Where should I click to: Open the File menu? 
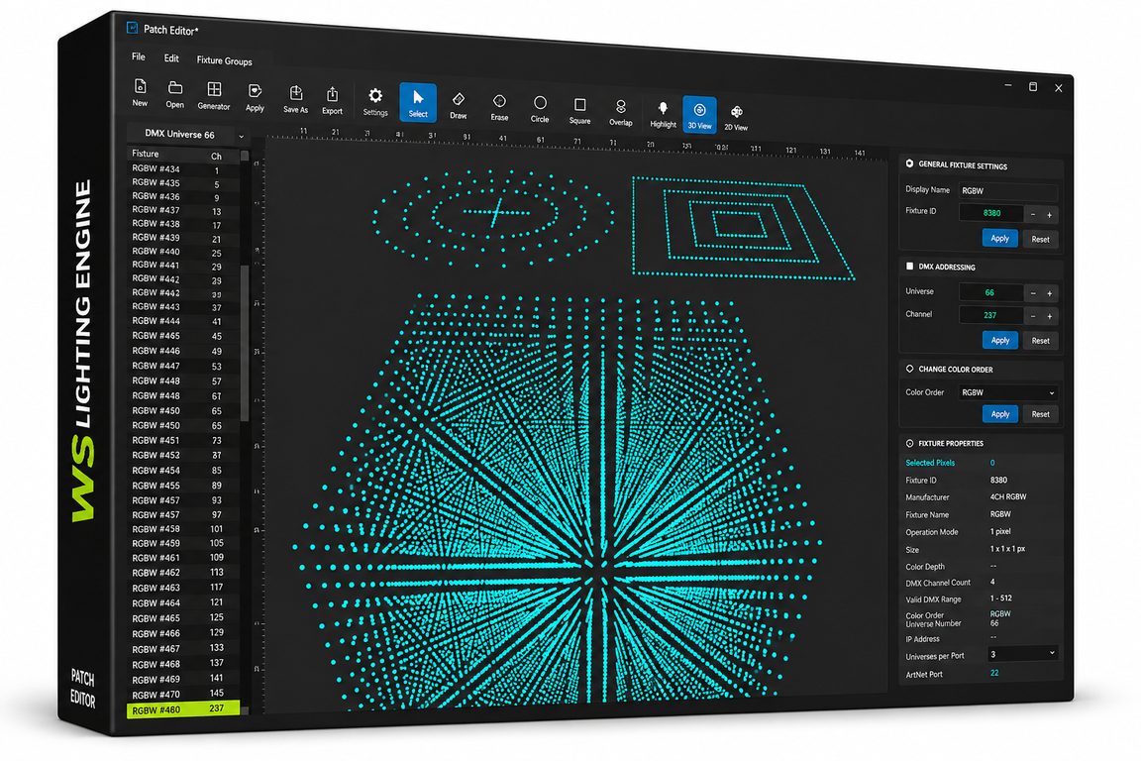pyautogui.click(x=139, y=56)
